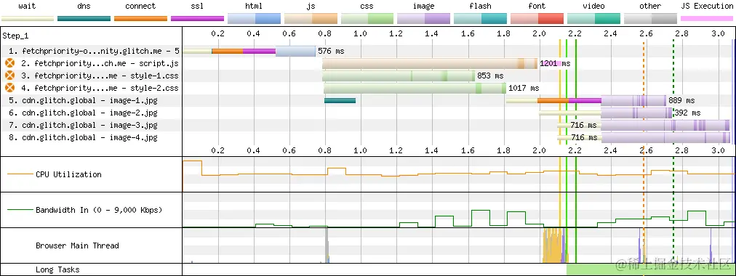Select request 1 fetchpriority glitch.me row label
Viewport: 736px width, 276px height.
click(94, 51)
